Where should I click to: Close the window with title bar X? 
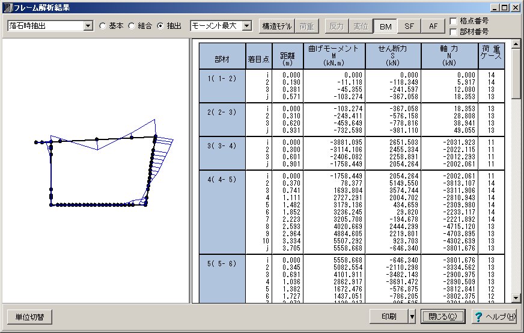[516, 8]
